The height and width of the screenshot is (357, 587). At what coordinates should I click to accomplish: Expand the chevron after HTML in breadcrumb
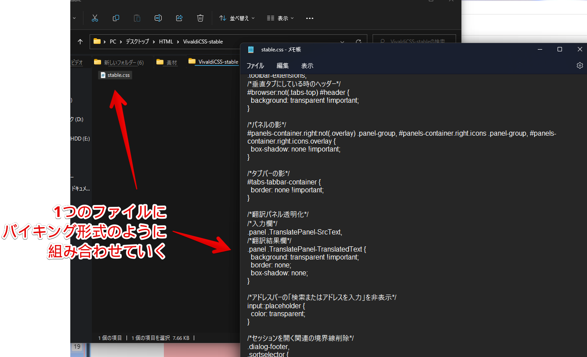[178, 42]
